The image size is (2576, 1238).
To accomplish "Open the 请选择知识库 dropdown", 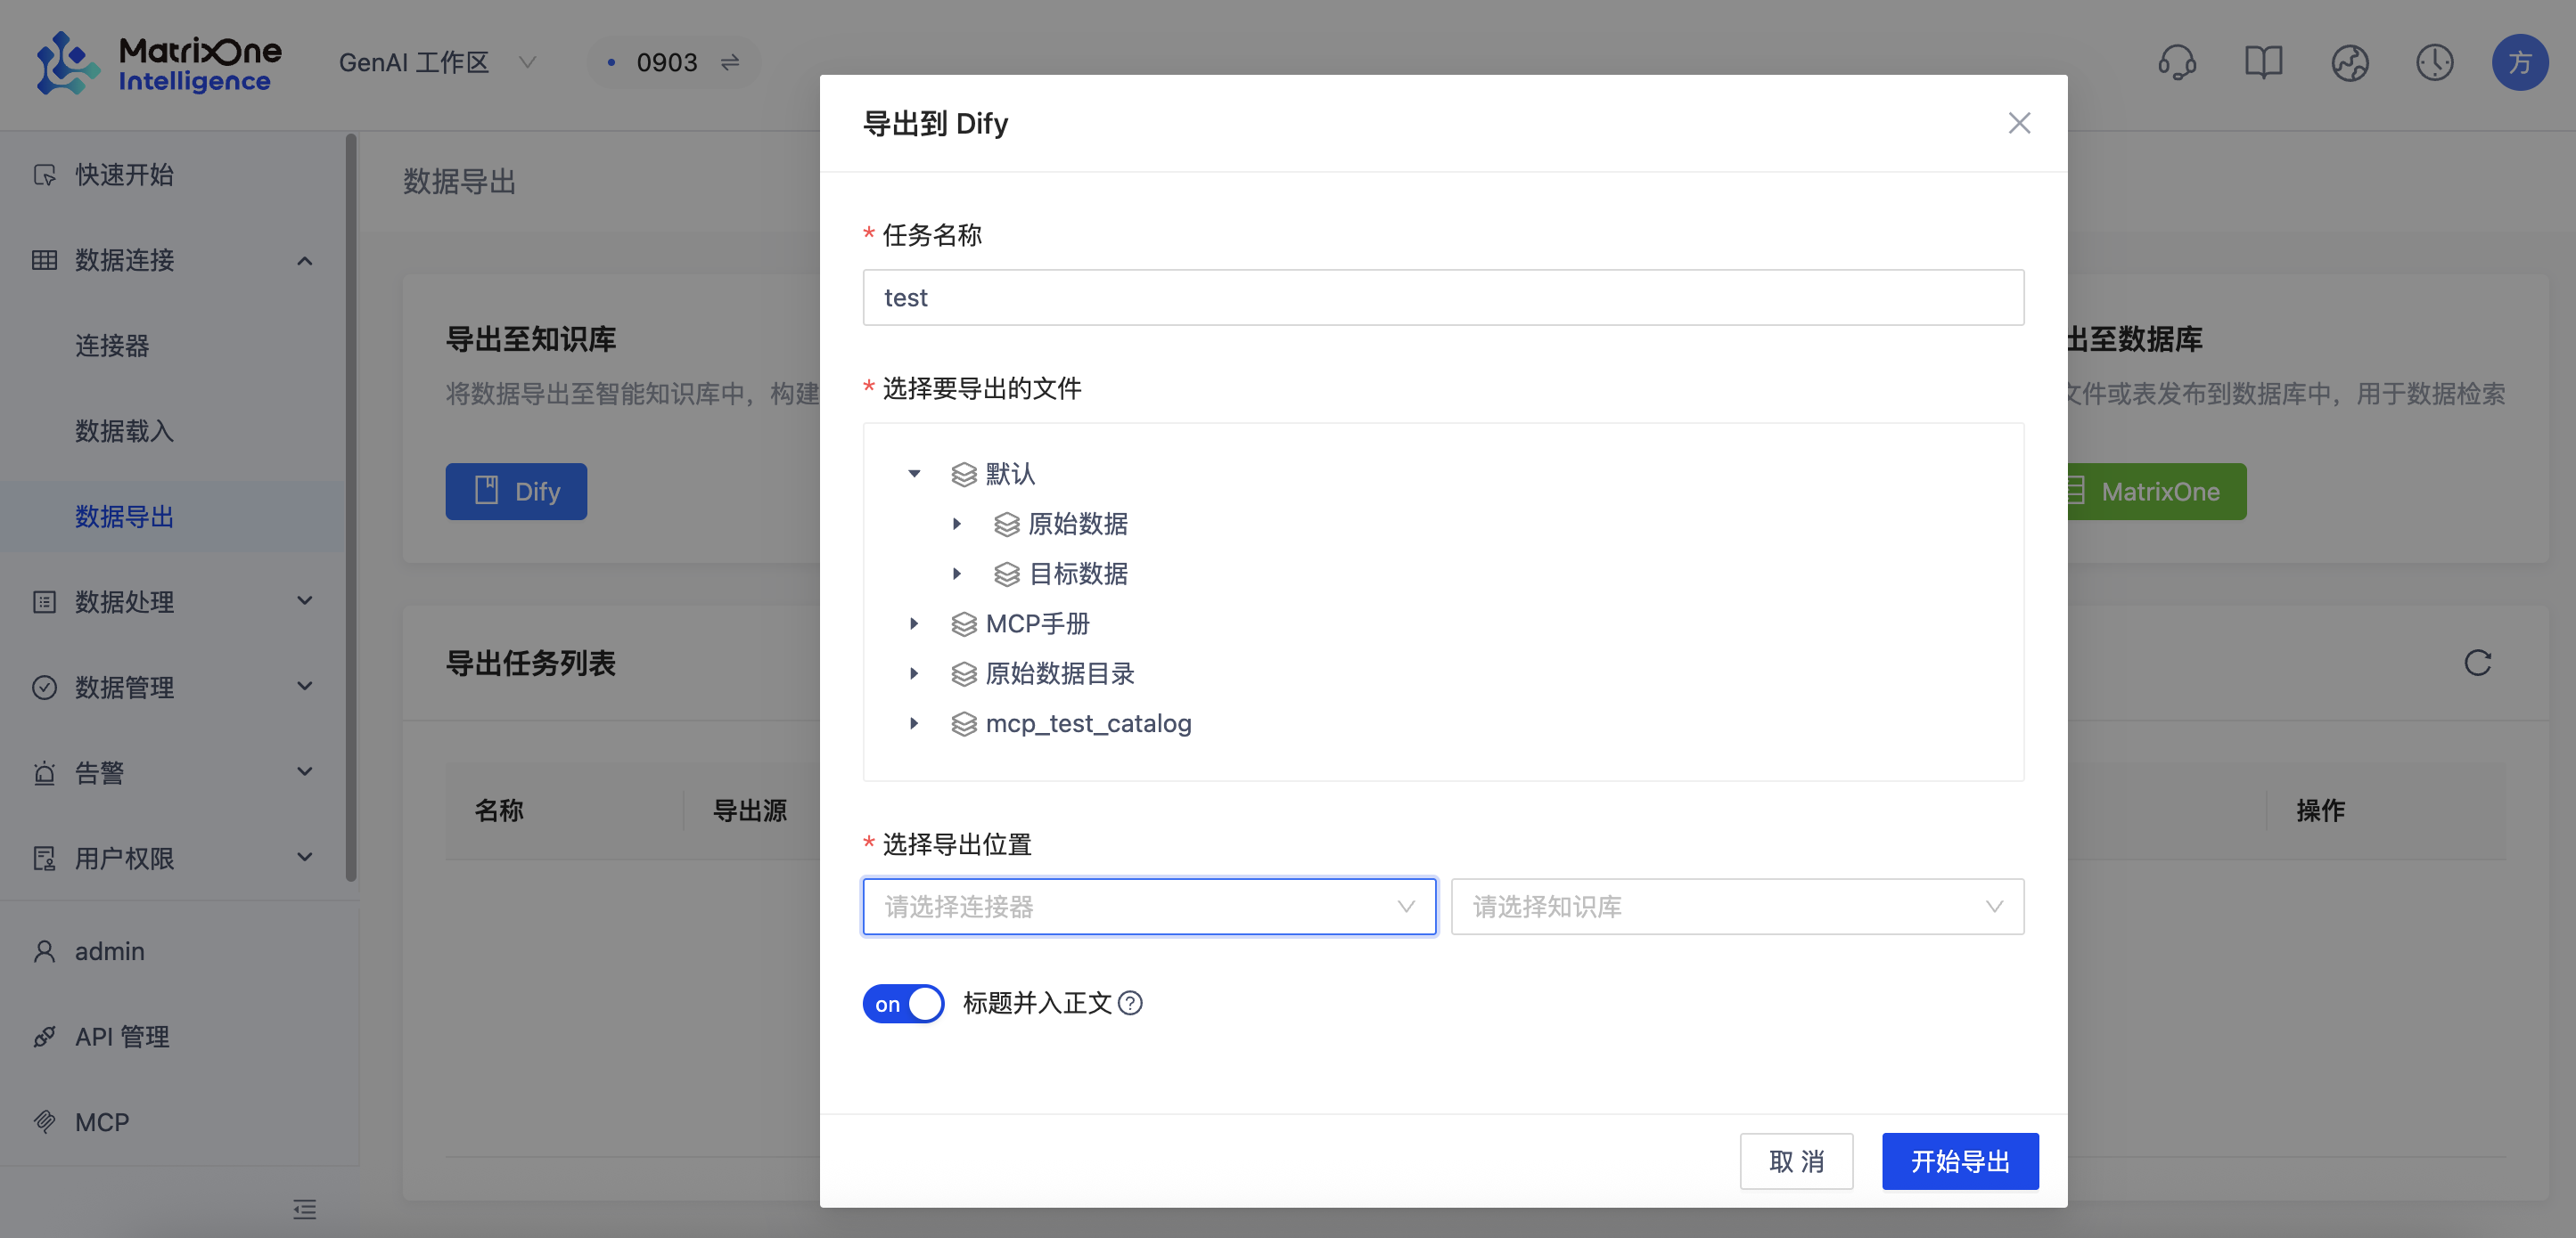I will 1737,907.
